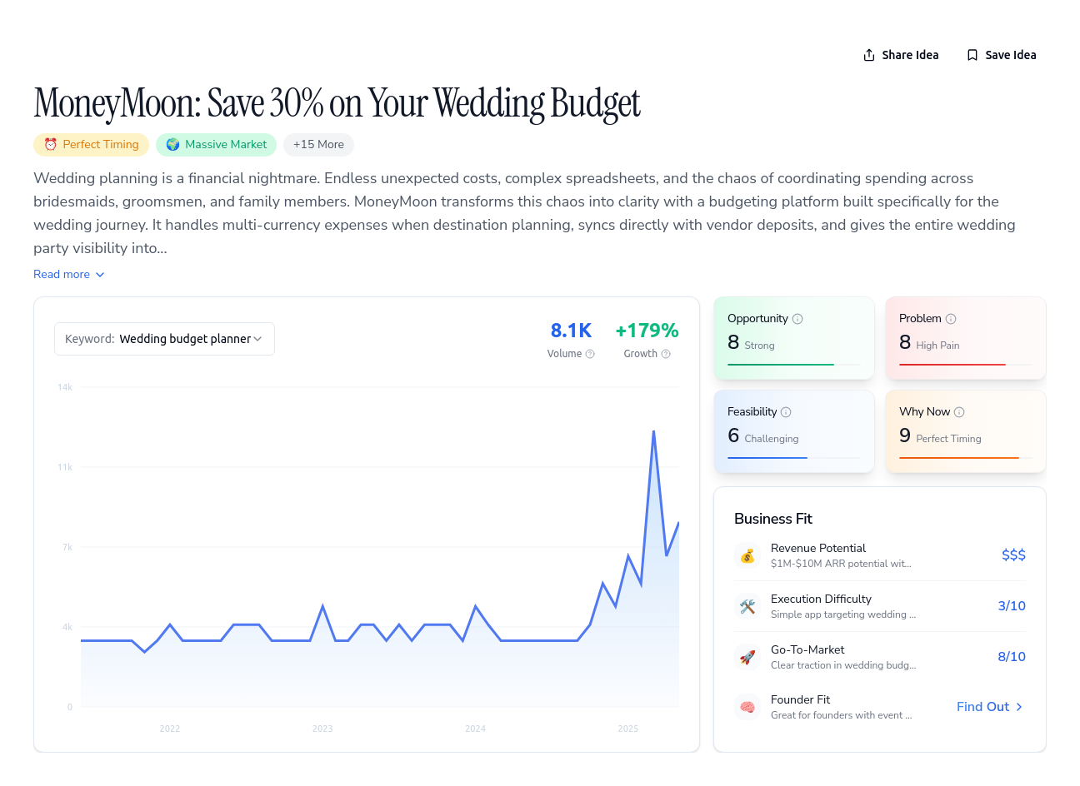Click the info icon beside Opportunity

coord(797,319)
